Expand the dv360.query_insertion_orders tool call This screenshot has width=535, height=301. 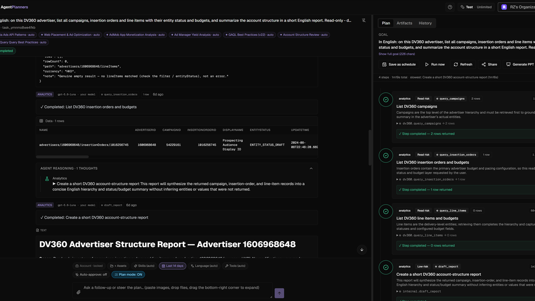[431, 179]
